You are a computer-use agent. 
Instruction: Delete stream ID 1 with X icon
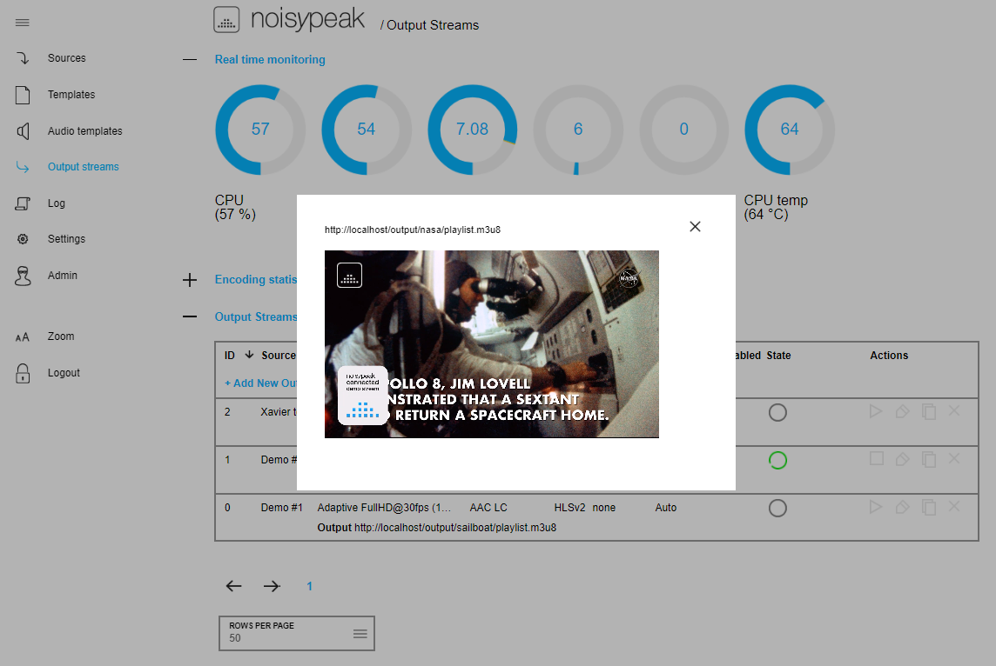point(954,458)
